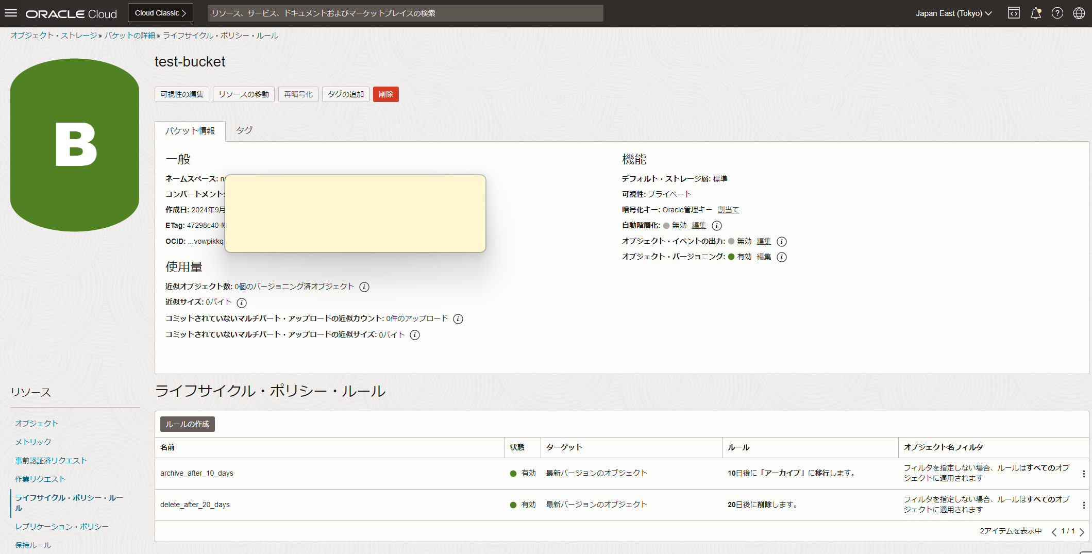Image resolution: width=1092 pixels, height=554 pixels.
Task: Open the Japan East (Tokyo) region dropdown
Action: [953, 13]
